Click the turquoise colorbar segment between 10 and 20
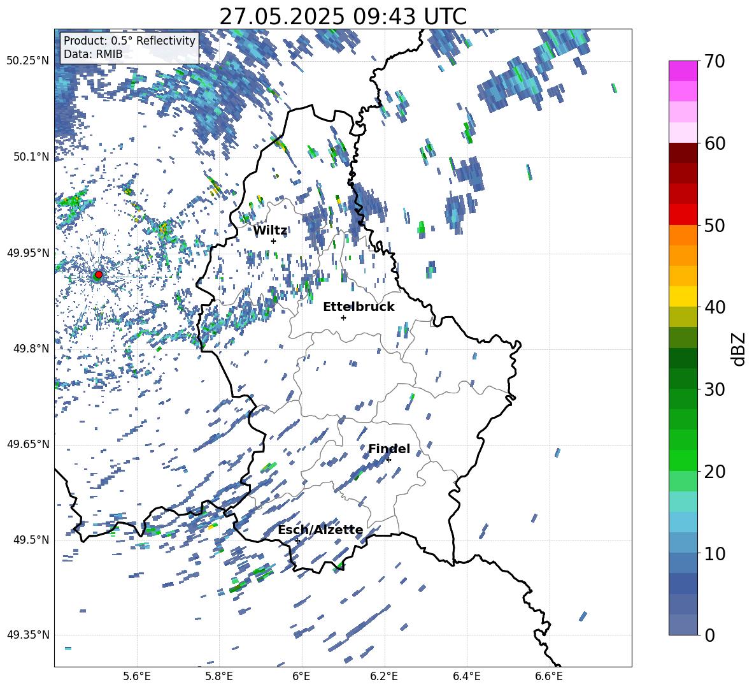The height and width of the screenshot is (689, 754). [x=683, y=502]
